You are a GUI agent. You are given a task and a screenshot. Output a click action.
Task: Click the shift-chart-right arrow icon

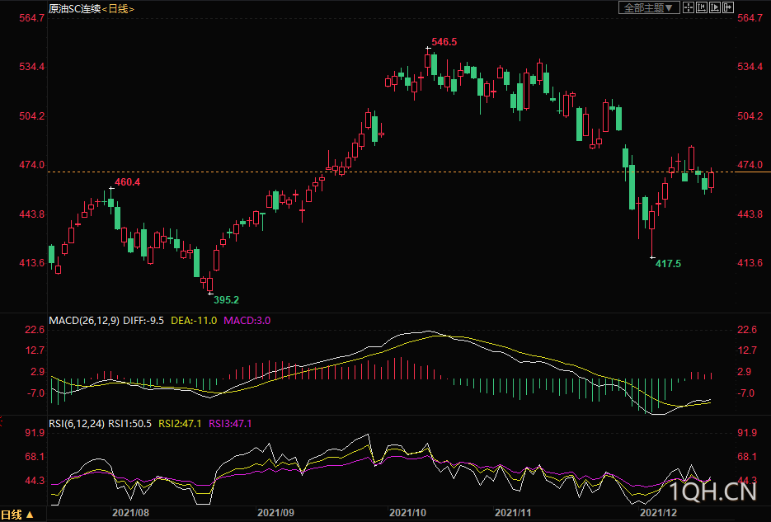click(728, 7)
